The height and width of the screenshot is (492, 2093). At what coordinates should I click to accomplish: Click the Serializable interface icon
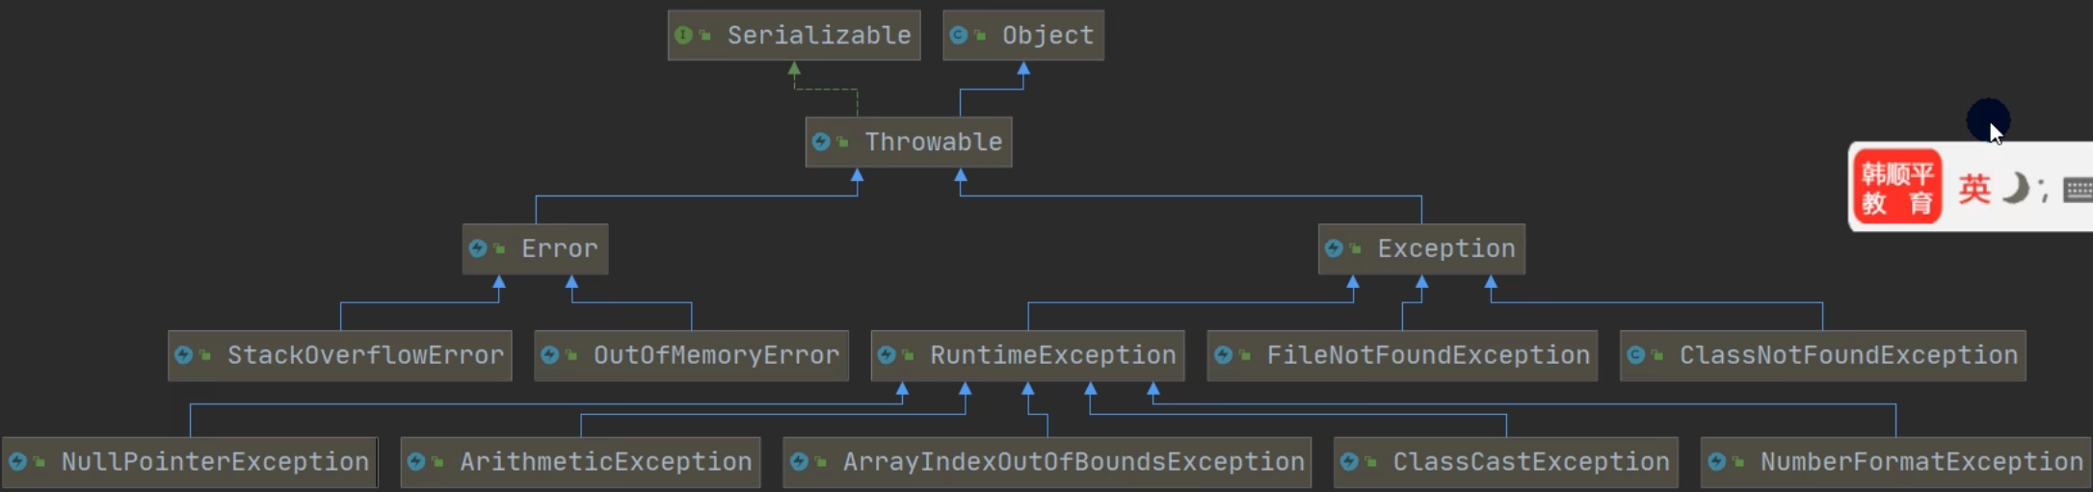pos(683,36)
